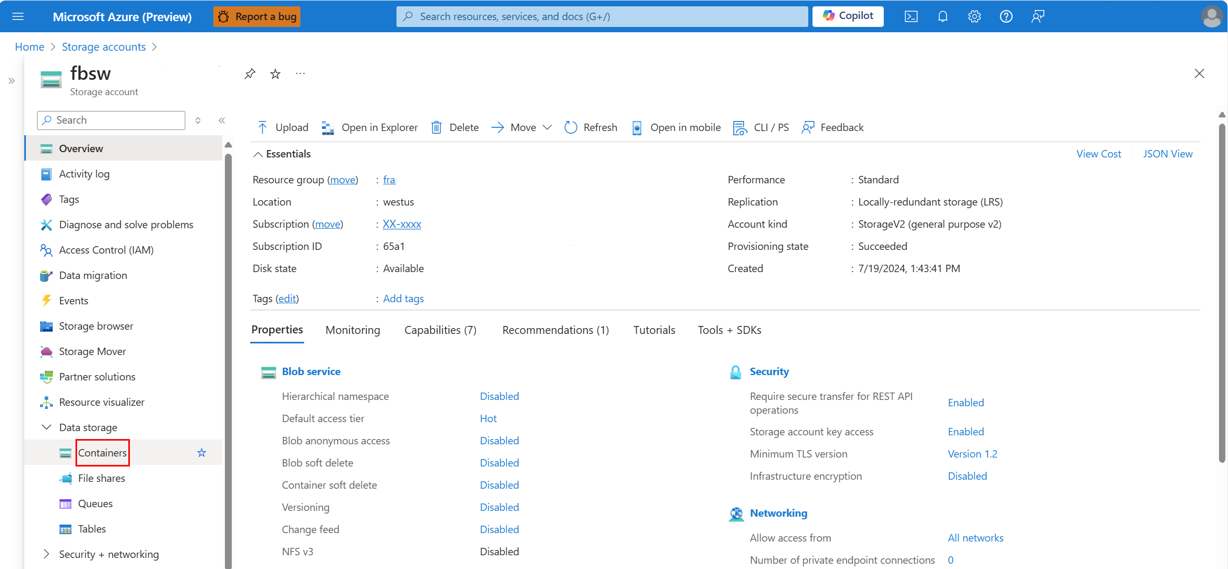The height and width of the screenshot is (569, 1228).
Task: Click the Tags icon in the sidebar
Action: click(x=46, y=199)
